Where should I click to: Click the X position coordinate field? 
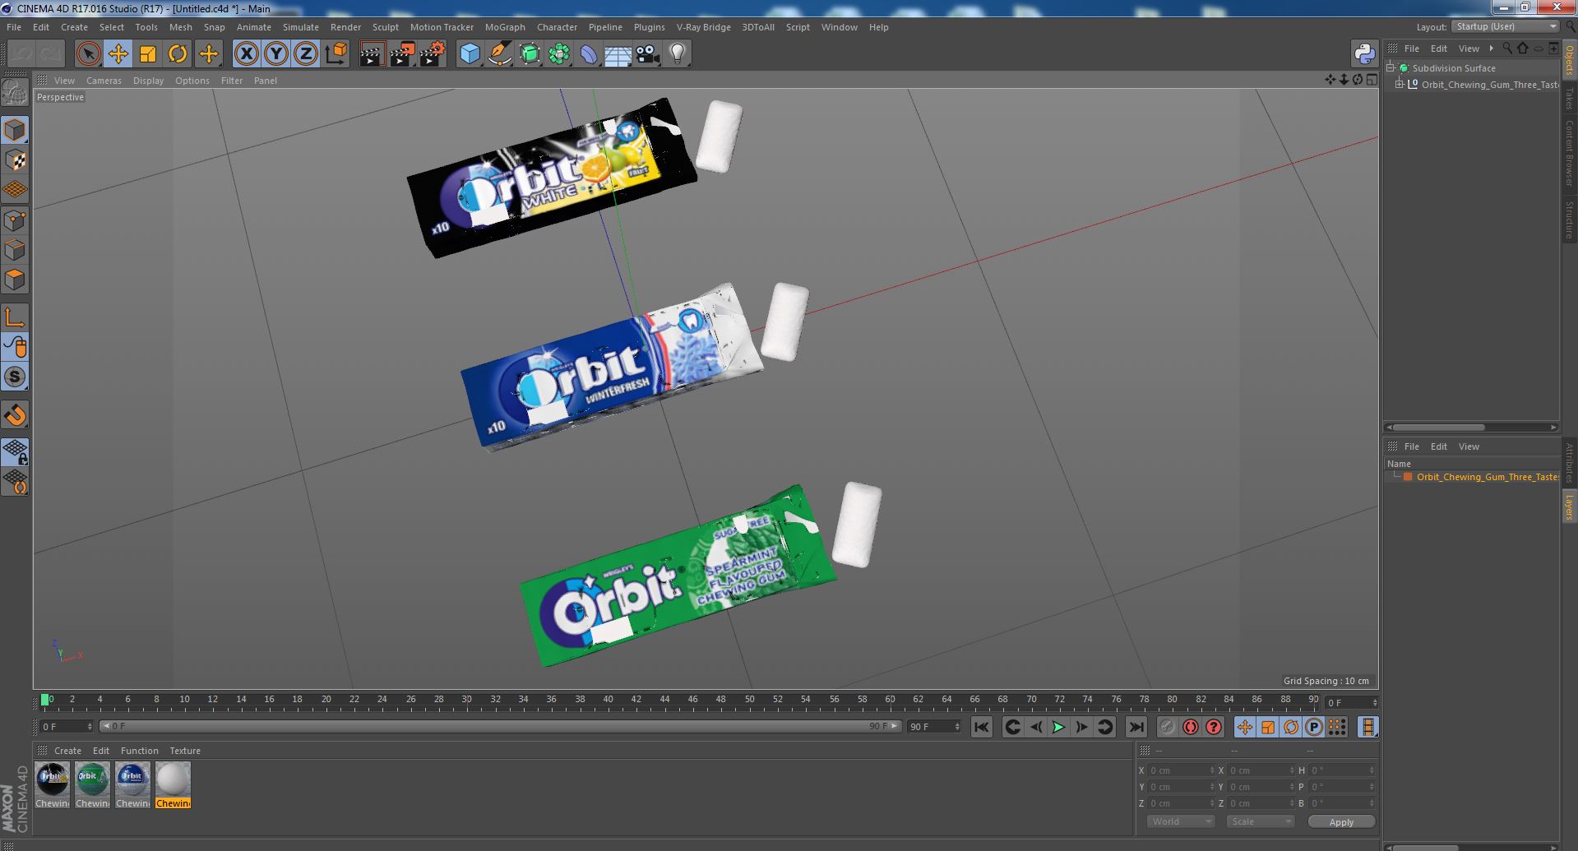coord(1181,770)
